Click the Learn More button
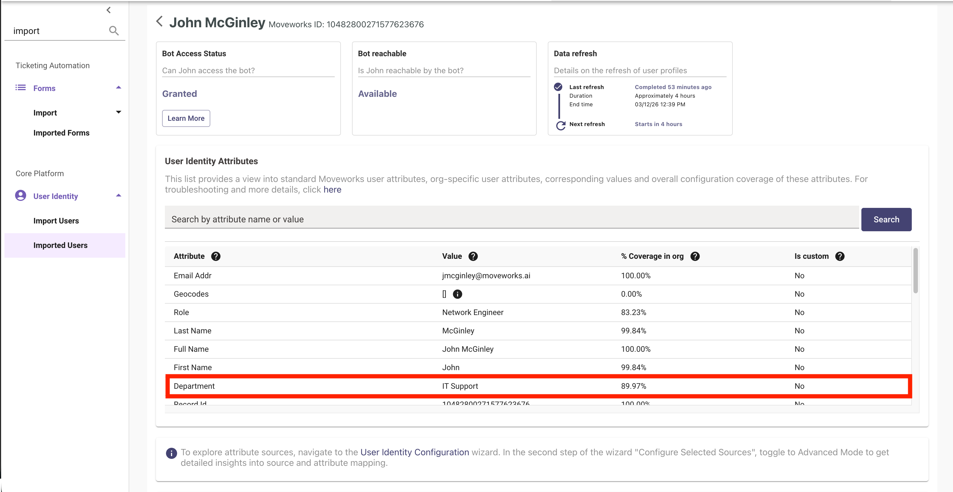This screenshot has width=953, height=492. tap(186, 118)
